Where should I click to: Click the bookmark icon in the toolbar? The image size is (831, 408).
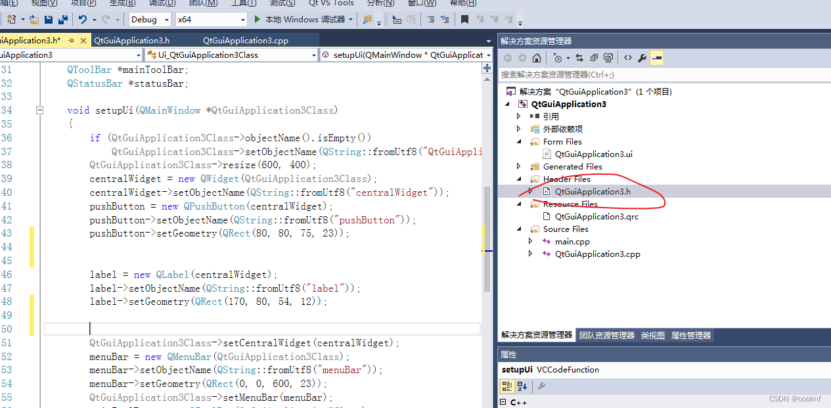point(464,20)
